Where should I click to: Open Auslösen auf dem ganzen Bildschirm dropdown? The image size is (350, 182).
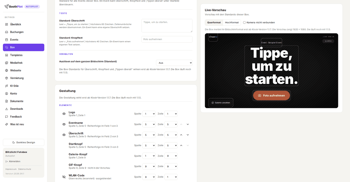(x=174, y=63)
